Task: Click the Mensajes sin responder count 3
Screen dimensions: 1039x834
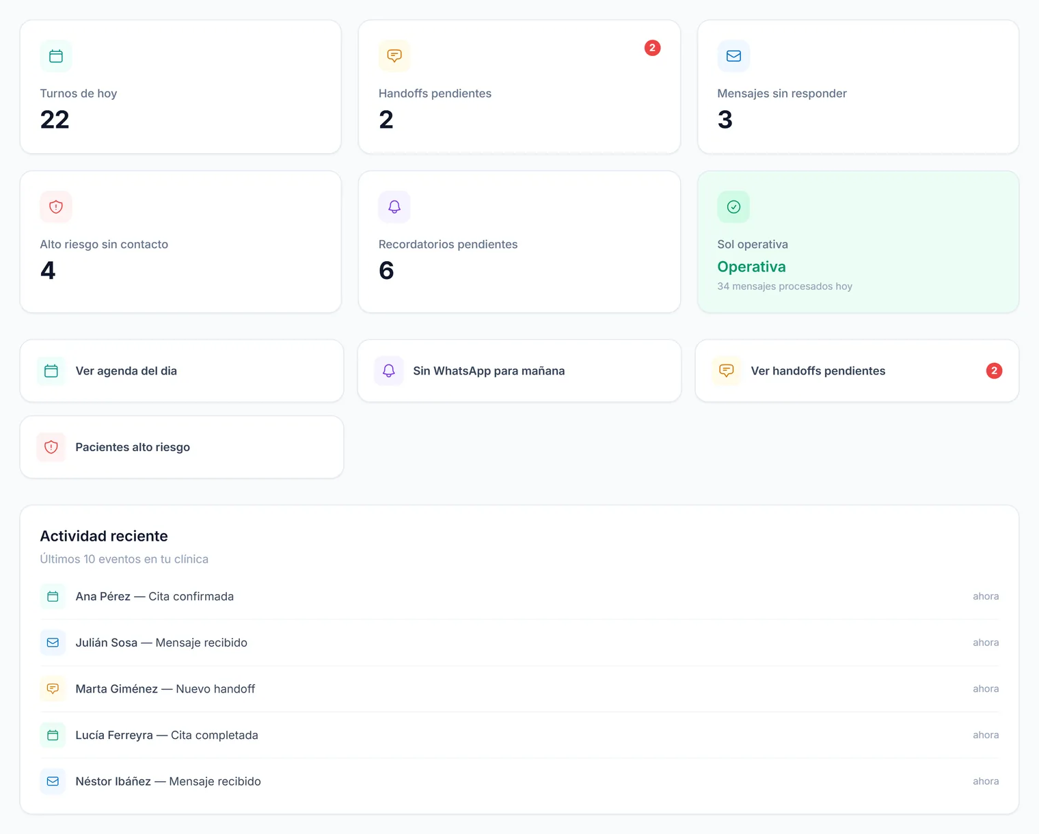Action: pyautogui.click(x=725, y=120)
